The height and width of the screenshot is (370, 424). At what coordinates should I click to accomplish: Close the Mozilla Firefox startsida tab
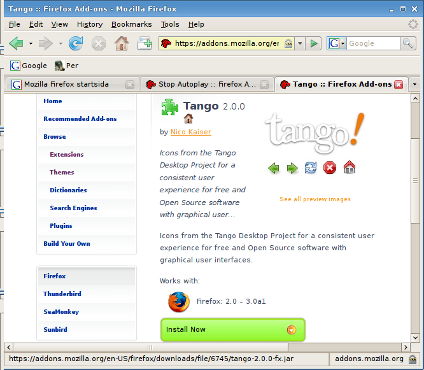click(130, 85)
